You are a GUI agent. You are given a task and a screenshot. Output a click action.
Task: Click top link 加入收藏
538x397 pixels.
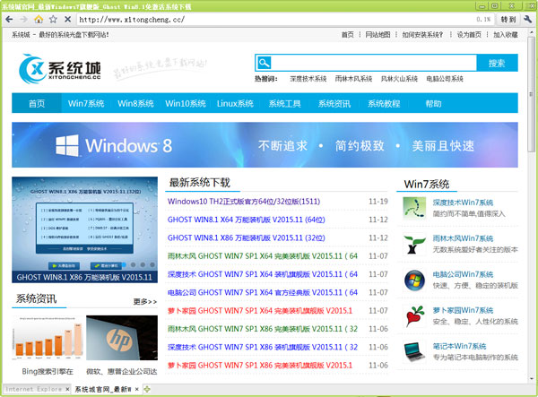point(506,35)
